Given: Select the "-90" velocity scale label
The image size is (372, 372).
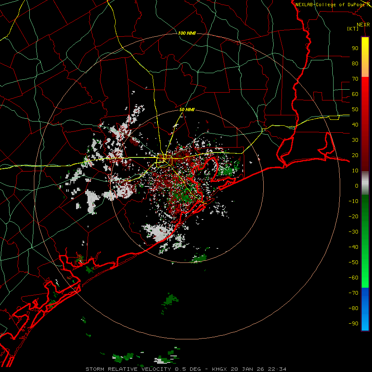Looking at the screenshot, I should 353,324.
